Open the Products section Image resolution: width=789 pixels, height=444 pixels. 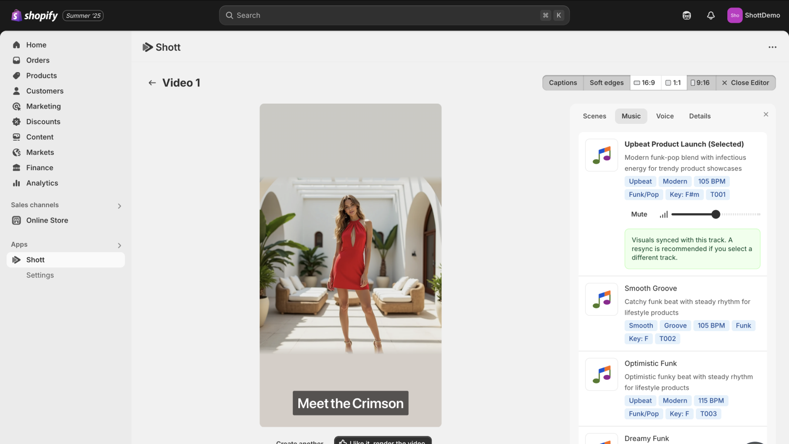[x=66, y=75]
